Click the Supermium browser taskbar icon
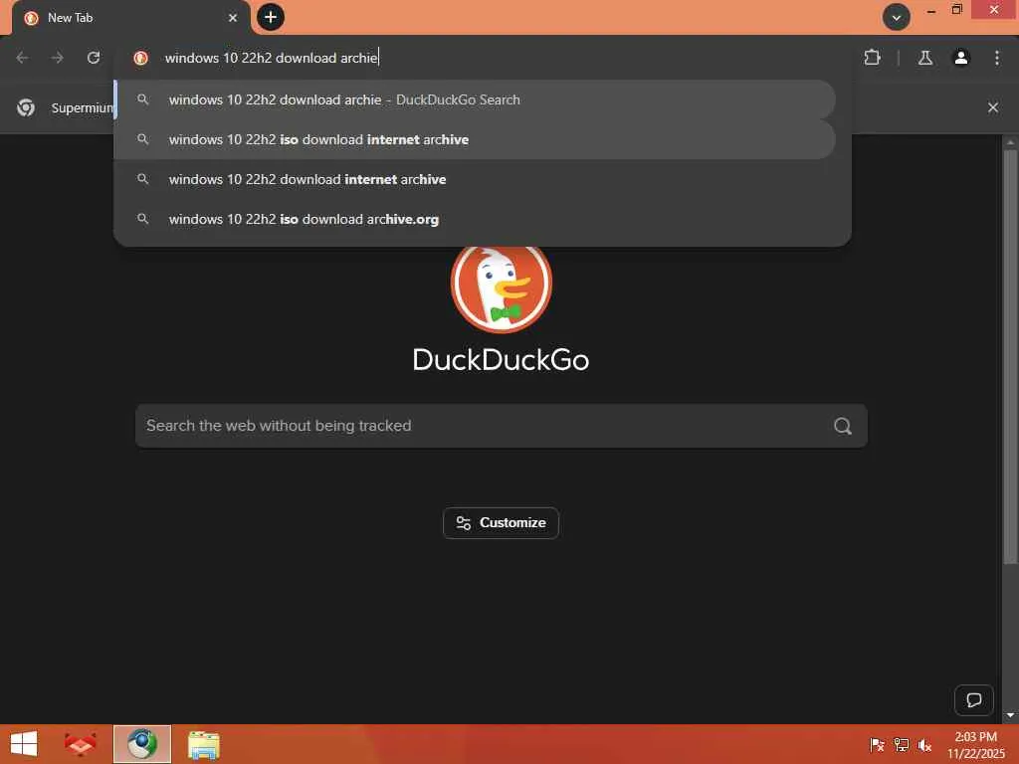 tap(142, 744)
